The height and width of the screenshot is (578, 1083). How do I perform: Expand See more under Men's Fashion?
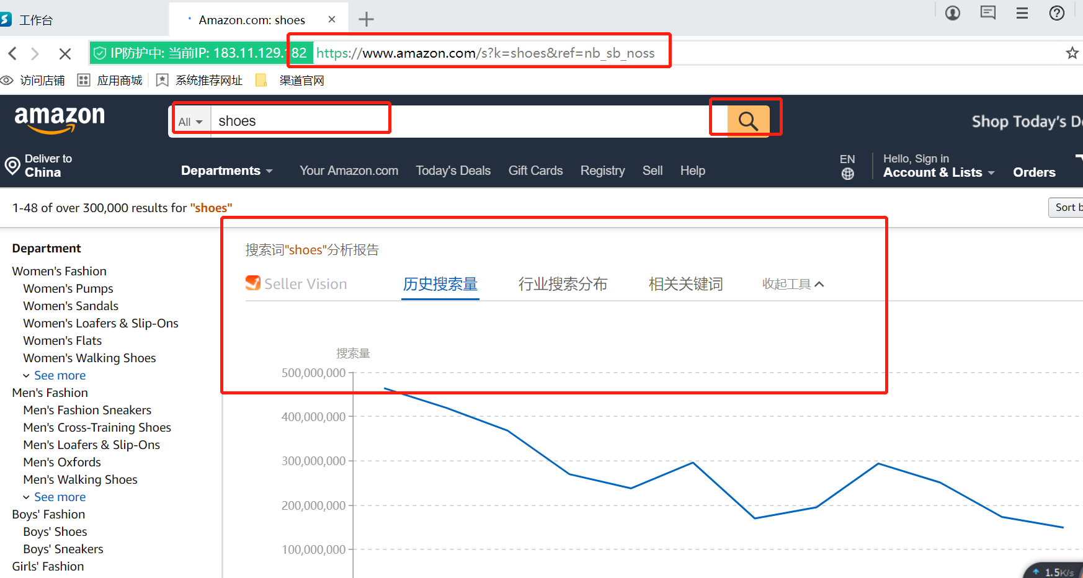coord(60,497)
